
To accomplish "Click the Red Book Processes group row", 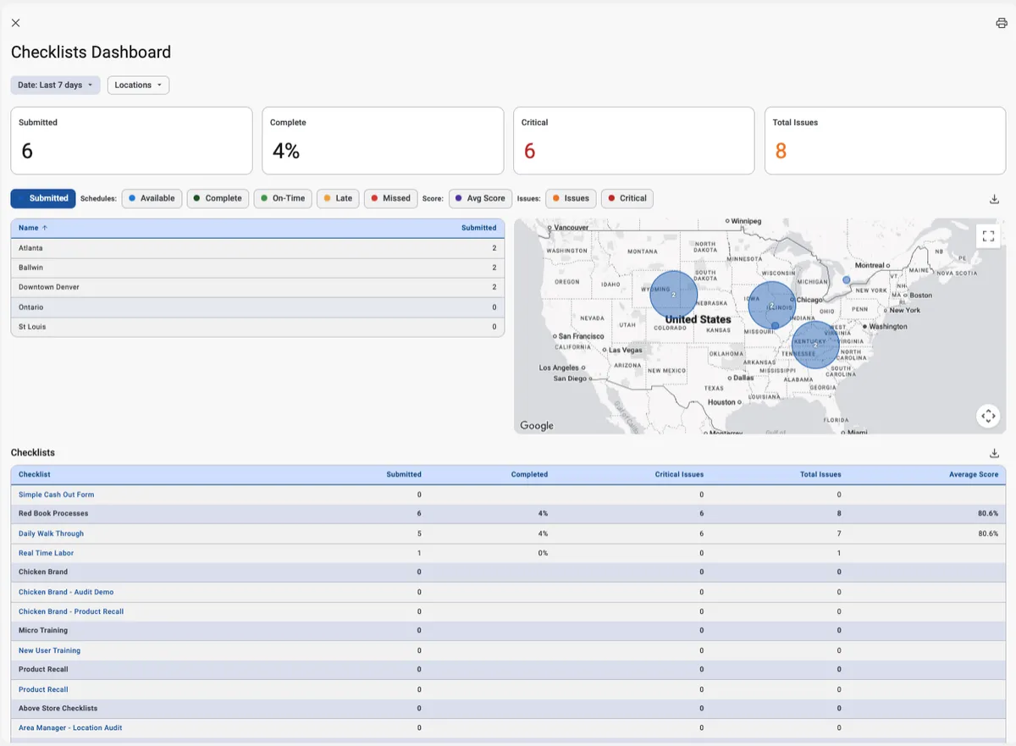I will (508, 514).
